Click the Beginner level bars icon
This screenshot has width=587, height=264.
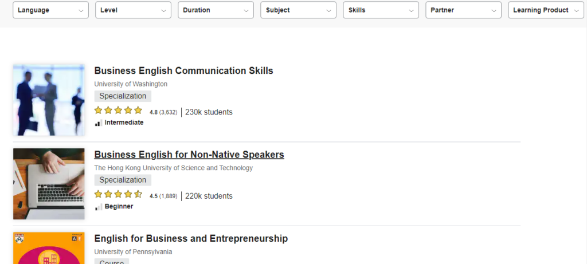point(99,206)
